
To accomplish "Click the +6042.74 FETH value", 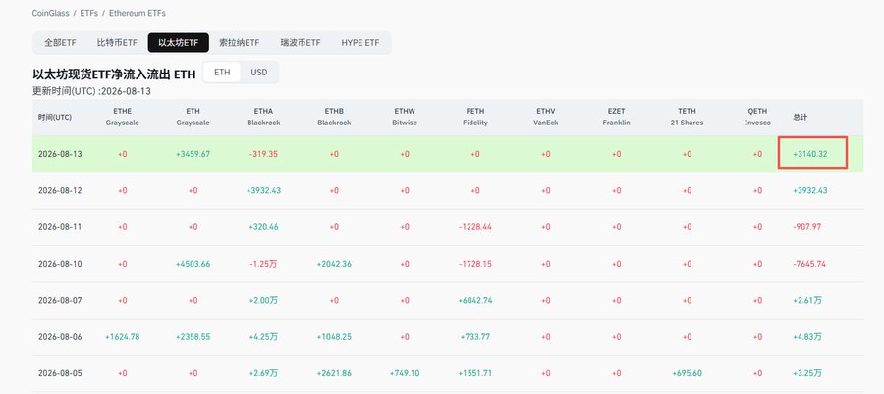I will (x=475, y=300).
